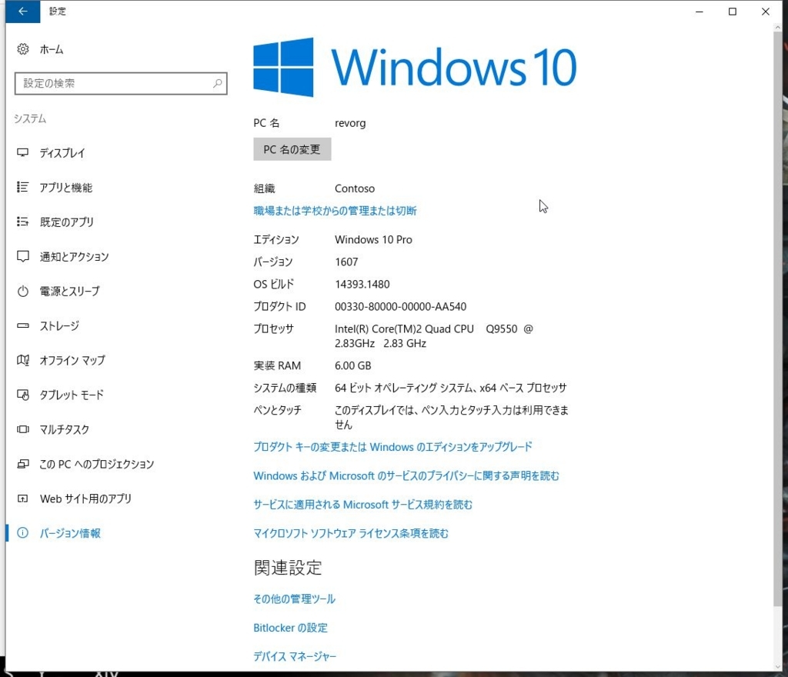Click the vertical scrollbar thumb
The image size is (788, 677).
[777, 319]
